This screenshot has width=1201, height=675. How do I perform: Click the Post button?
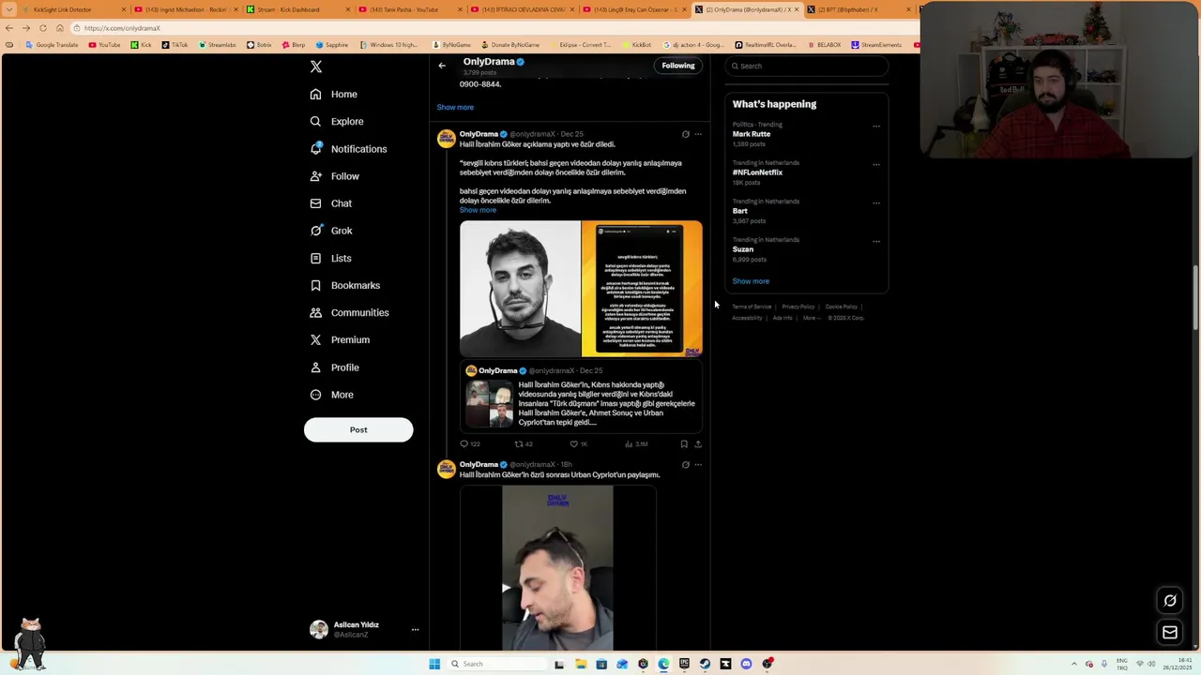pos(358,429)
